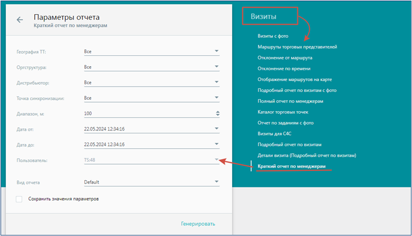Select Отклонение по времени report

click(x=284, y=68)
